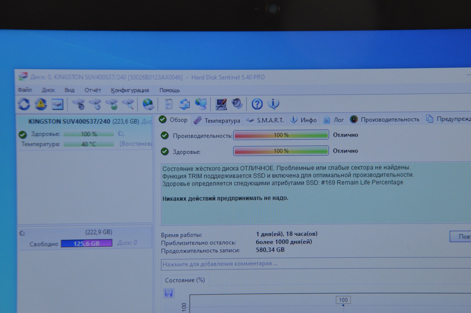The width and height of the screenshot is (471, 313).
Task: Open the Отчёт menu
Action: pos(93,90)
